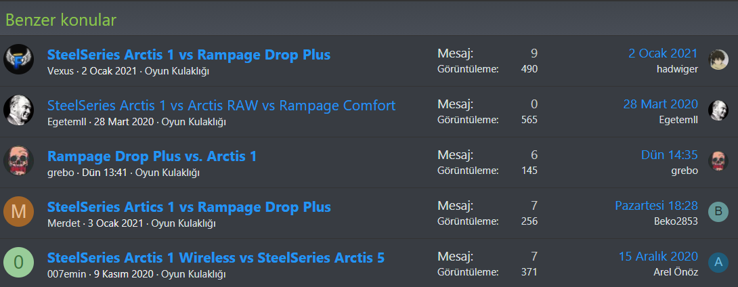Open SteelSeries Artics 1 vs Rampage Drop Plus thread

point(189,206)
